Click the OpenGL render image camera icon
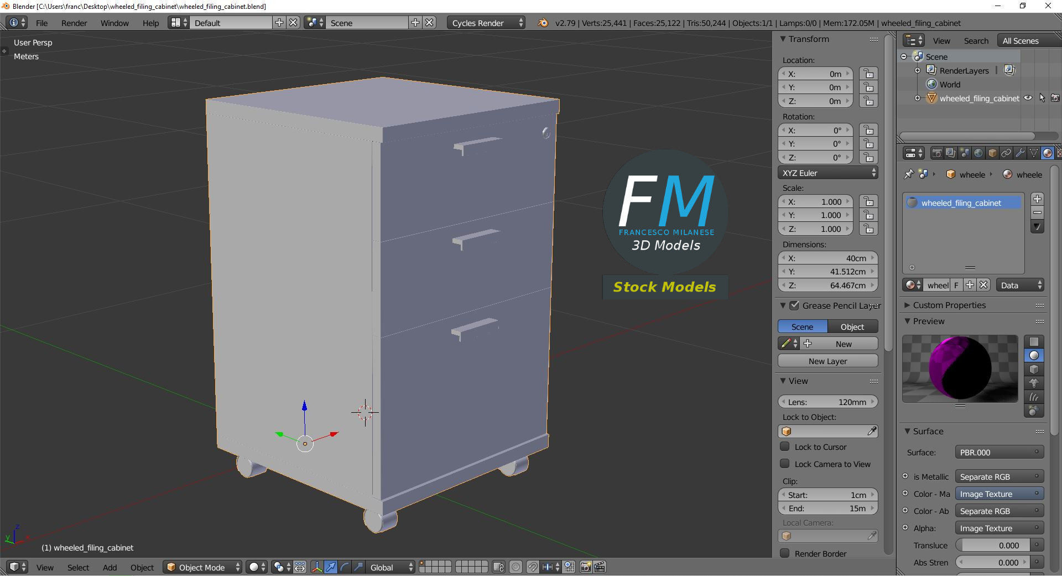 pyautogui.click(x=585, y=567)
